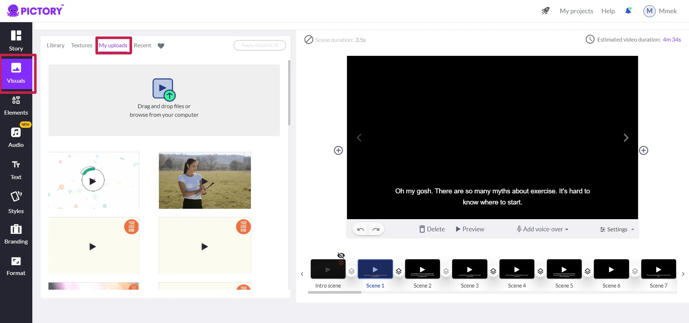Open the Visuals sidebar section
Viewport: 689px width, 323px height.
pos(16,73)
